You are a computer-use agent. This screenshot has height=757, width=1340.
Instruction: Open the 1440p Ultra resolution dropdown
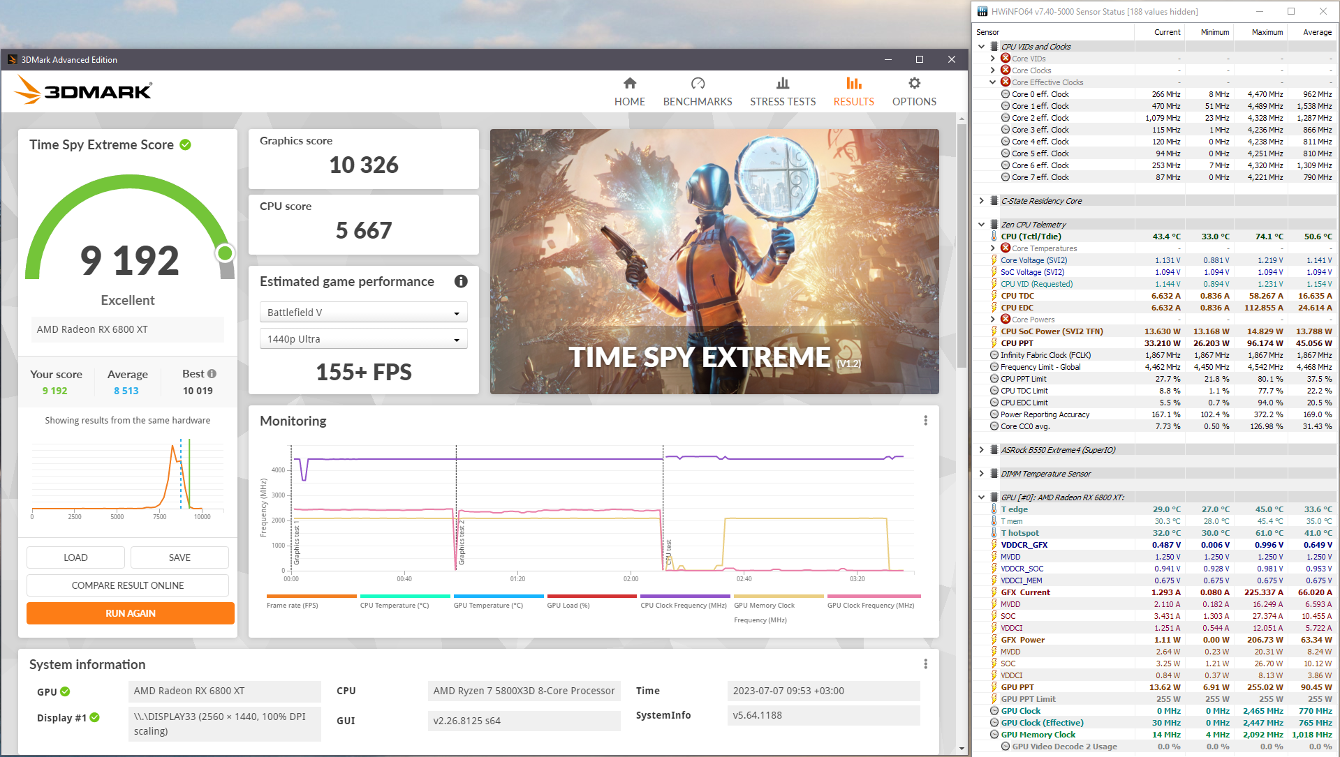click(363, 339)
